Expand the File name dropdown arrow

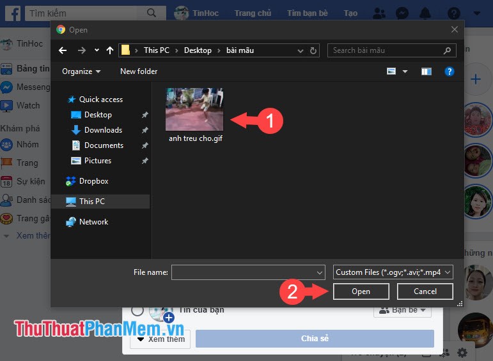320,272
